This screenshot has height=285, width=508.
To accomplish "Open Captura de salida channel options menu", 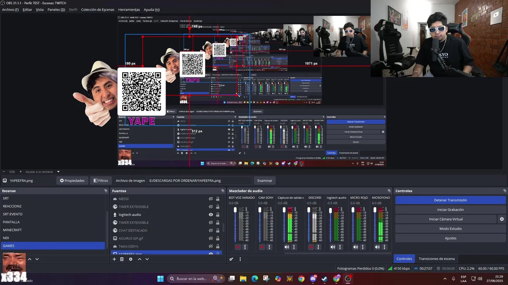I will click(294, 247).
